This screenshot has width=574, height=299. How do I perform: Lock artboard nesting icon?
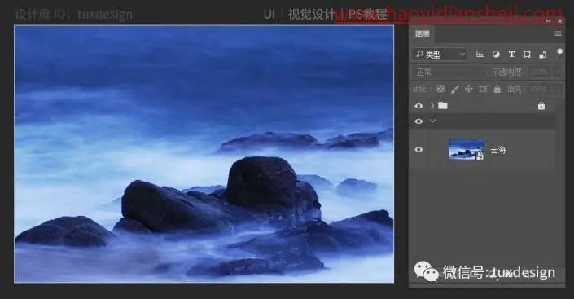point(483,89)
